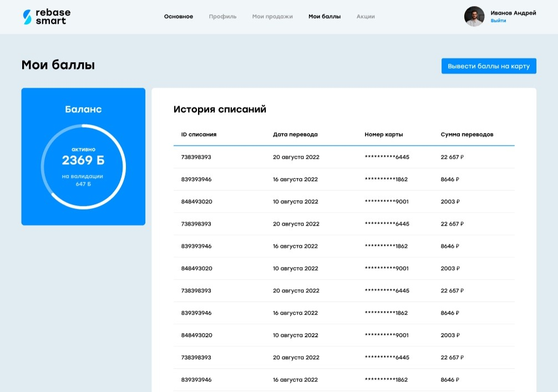The image size is (558, 392).
Task: Switch to the Мои продажи section
Action: (272, 17)
